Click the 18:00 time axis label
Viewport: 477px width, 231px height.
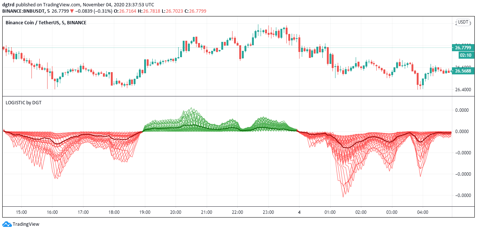click(114, 212)
